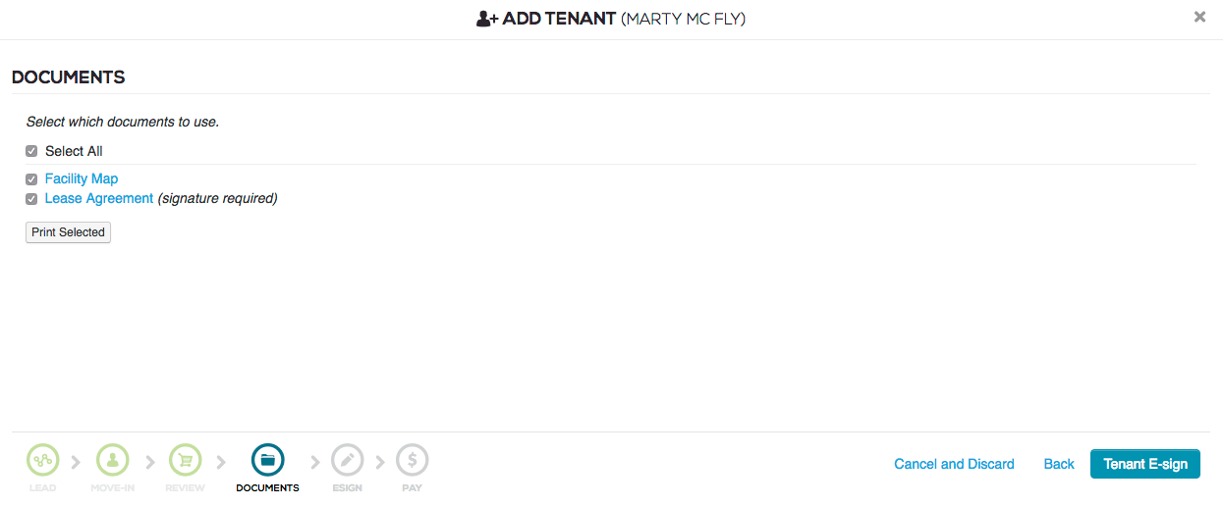Go back using the Back link
Image resolution: width=1223 pixels, height=507 pixels.
1059,464
